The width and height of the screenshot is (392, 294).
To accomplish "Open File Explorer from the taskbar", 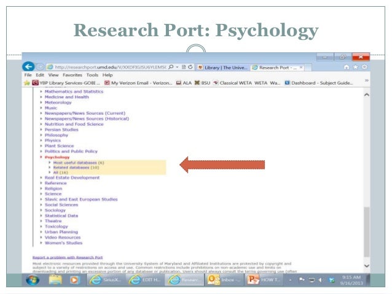I will [55, 280].
